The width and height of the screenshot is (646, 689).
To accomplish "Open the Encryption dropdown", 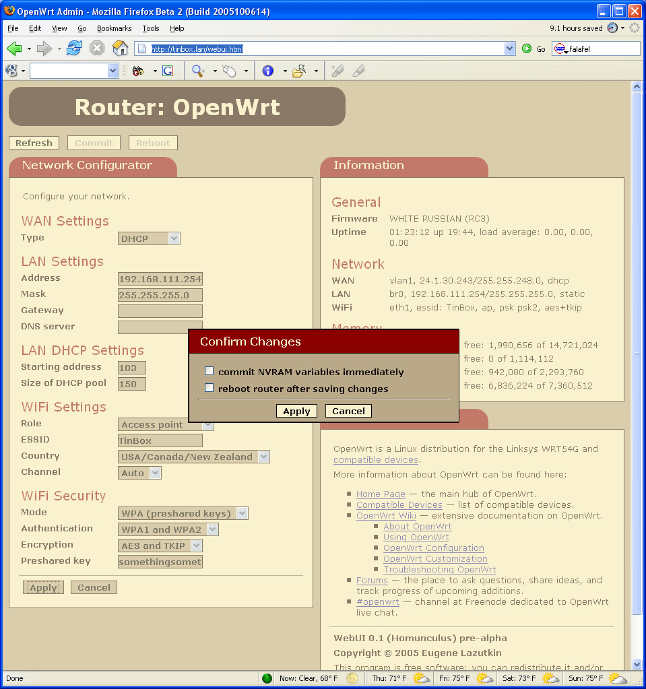I will point(160,546).
